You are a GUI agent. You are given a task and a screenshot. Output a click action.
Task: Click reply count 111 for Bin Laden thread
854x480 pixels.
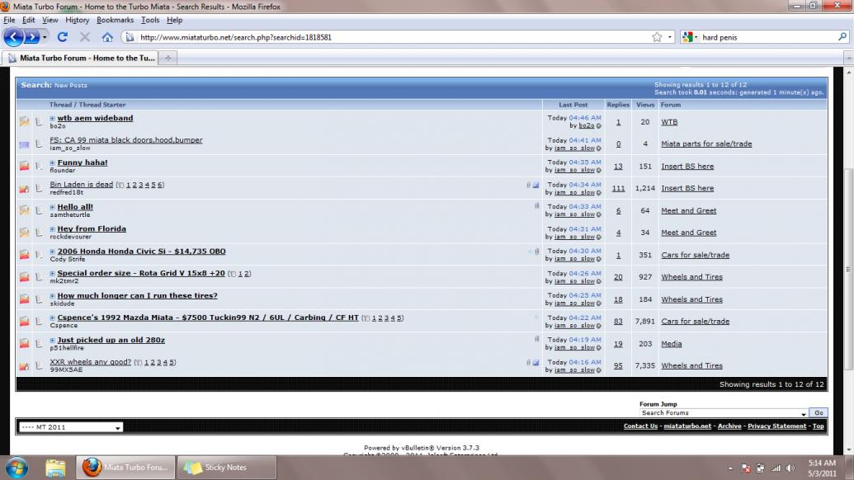tap(618, 188)
